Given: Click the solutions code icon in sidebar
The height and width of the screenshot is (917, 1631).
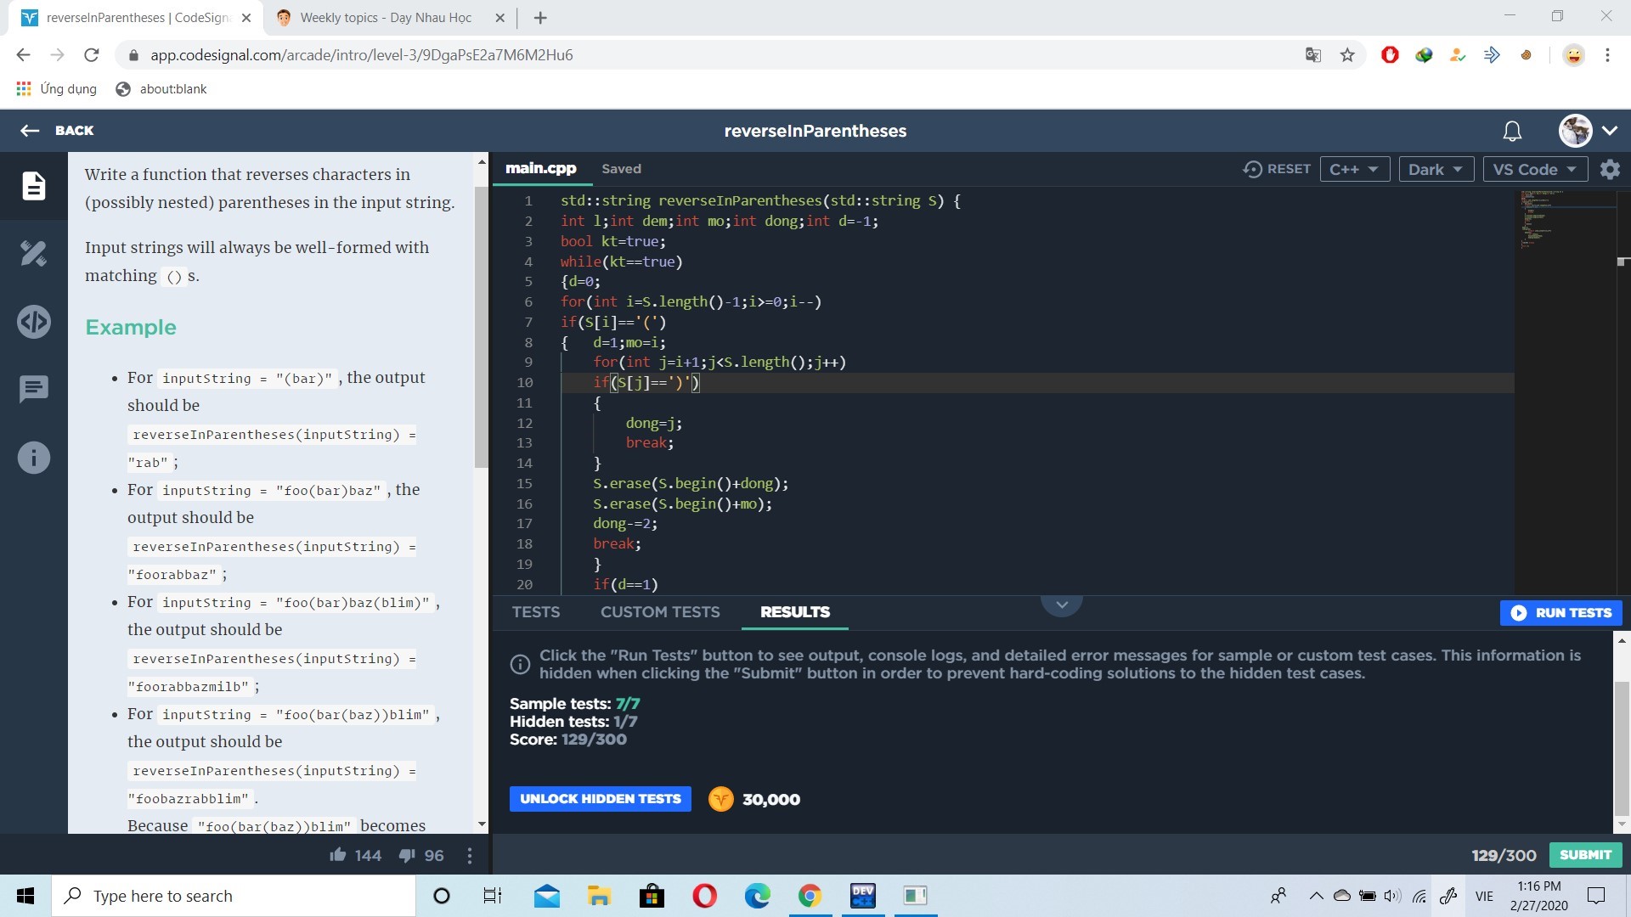Looking at the screenshot, I should (x=34, y=322).
